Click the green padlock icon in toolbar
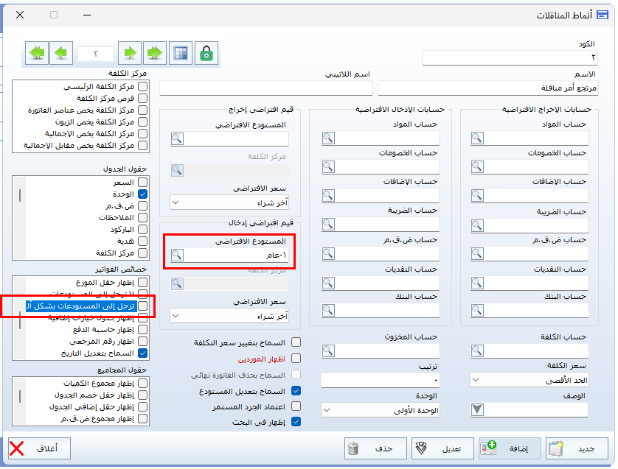This screenshot has width=618, height=469. click(206, 53)
